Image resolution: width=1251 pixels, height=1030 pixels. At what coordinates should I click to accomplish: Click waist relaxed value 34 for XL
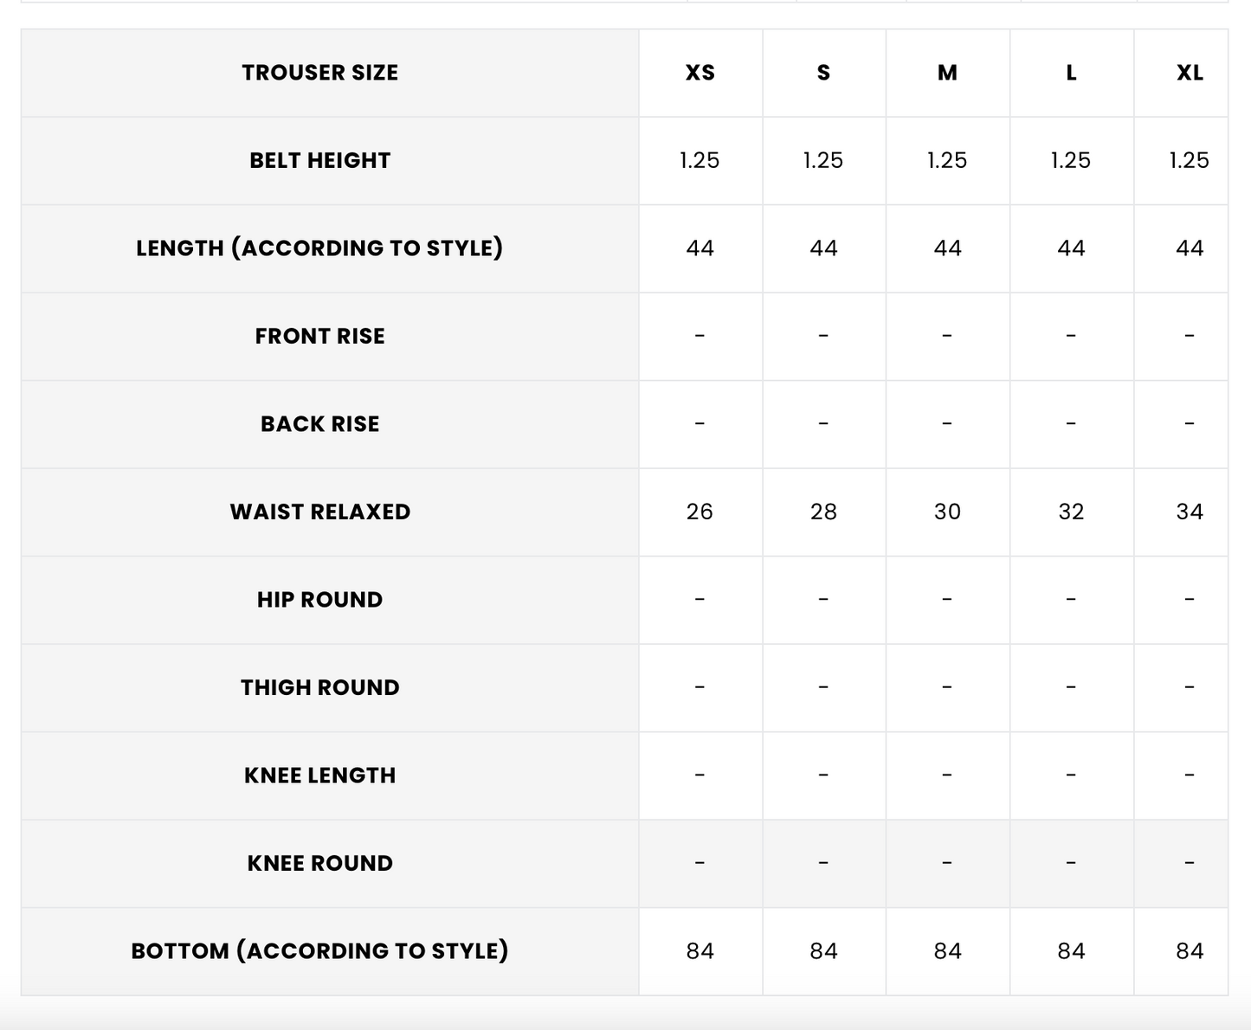point(1189,512)
